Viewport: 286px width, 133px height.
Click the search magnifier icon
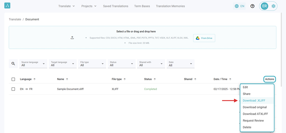coord(13,64)
